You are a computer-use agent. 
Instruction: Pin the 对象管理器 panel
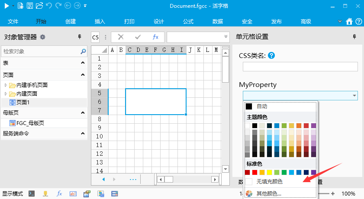pyautogui.click(x=80, y=37)
